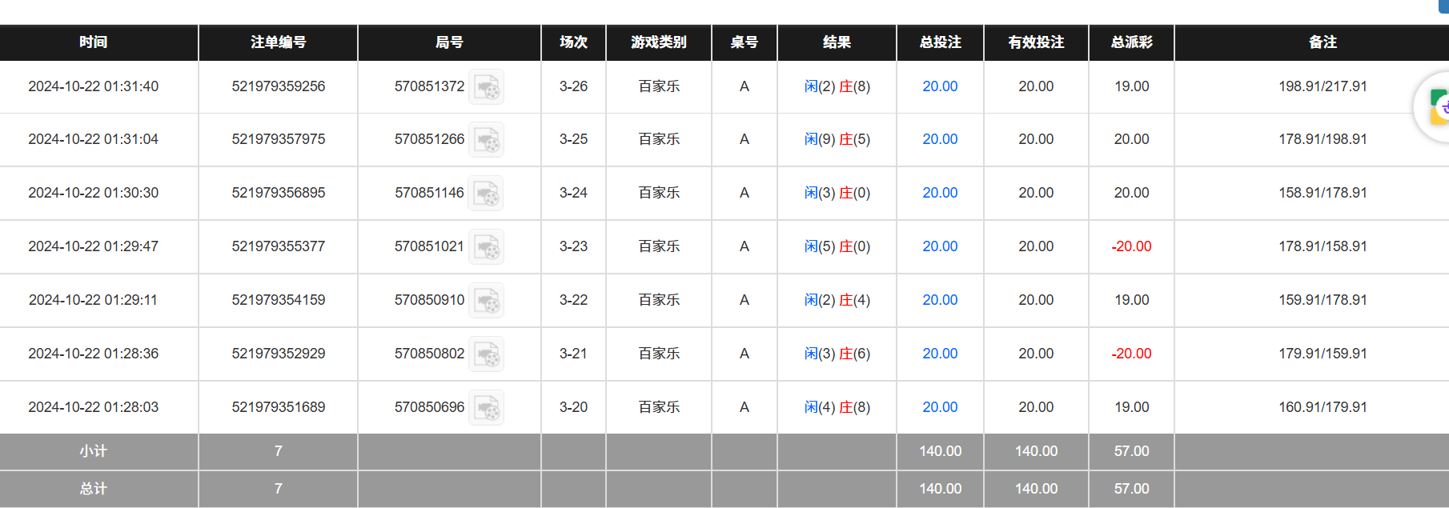This screenshot has height=508, width=1449.
Task: Select order number 521979355377
Action: click(x=279, y=246)
